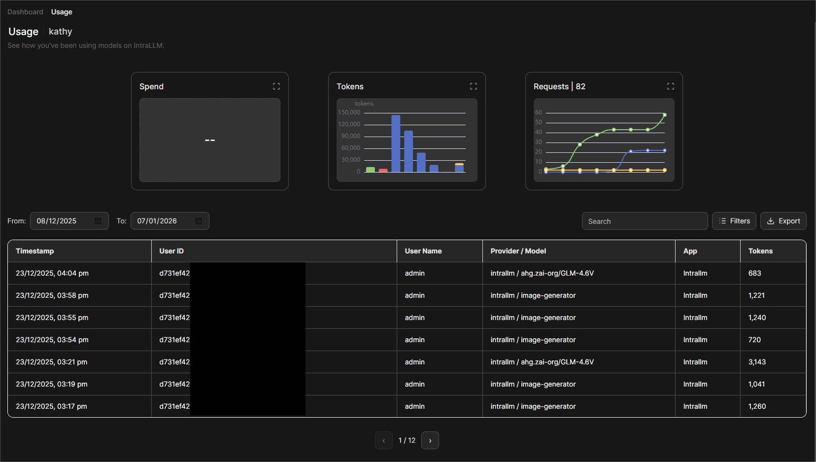
Task: Click the Search input field
Action: [x=645, y=221]
